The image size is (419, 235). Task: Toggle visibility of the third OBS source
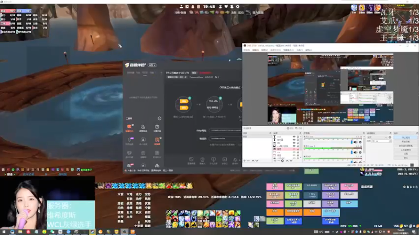294,143
